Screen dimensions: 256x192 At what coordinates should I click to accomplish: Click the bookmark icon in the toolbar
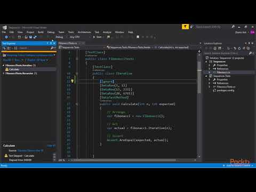pyautogui.click(x=138, y=37)
